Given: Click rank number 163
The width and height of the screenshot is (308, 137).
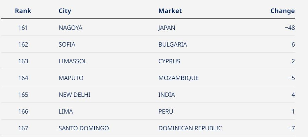Looking at the screenshot, I should [x=23, y=61].
